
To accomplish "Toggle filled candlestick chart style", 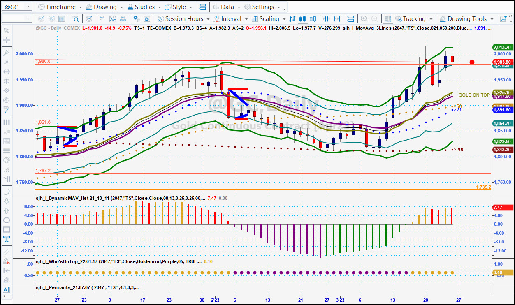I will point(302,19).
